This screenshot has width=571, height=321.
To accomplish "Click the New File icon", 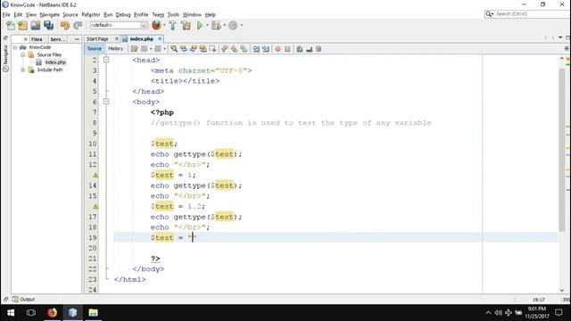I will [11, 26].
